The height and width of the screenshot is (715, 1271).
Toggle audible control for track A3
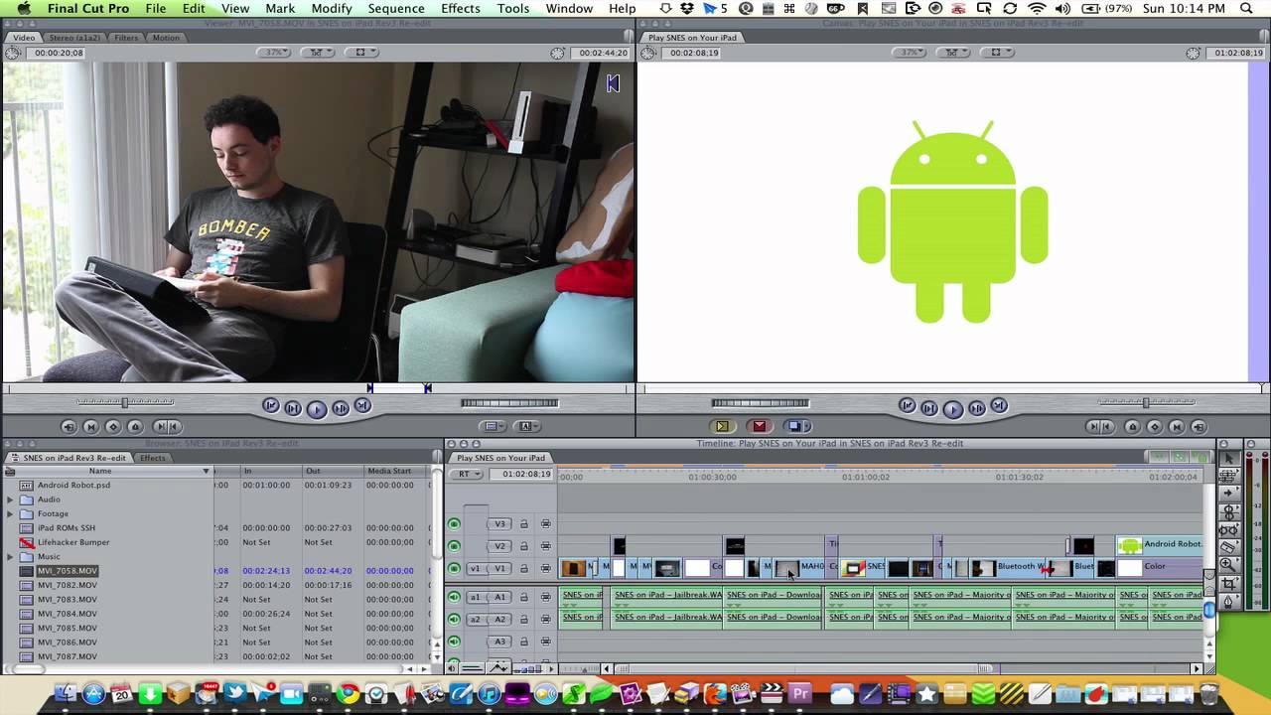tap(454, 642)
